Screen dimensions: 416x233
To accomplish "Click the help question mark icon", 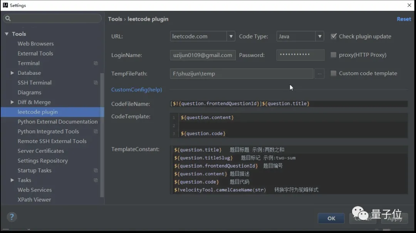I will 12,217.
